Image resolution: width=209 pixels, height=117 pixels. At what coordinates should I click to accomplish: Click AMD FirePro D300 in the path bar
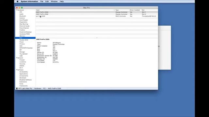[x=55, y=88]
